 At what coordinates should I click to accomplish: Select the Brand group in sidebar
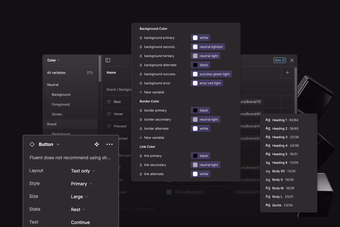point(52,124)
